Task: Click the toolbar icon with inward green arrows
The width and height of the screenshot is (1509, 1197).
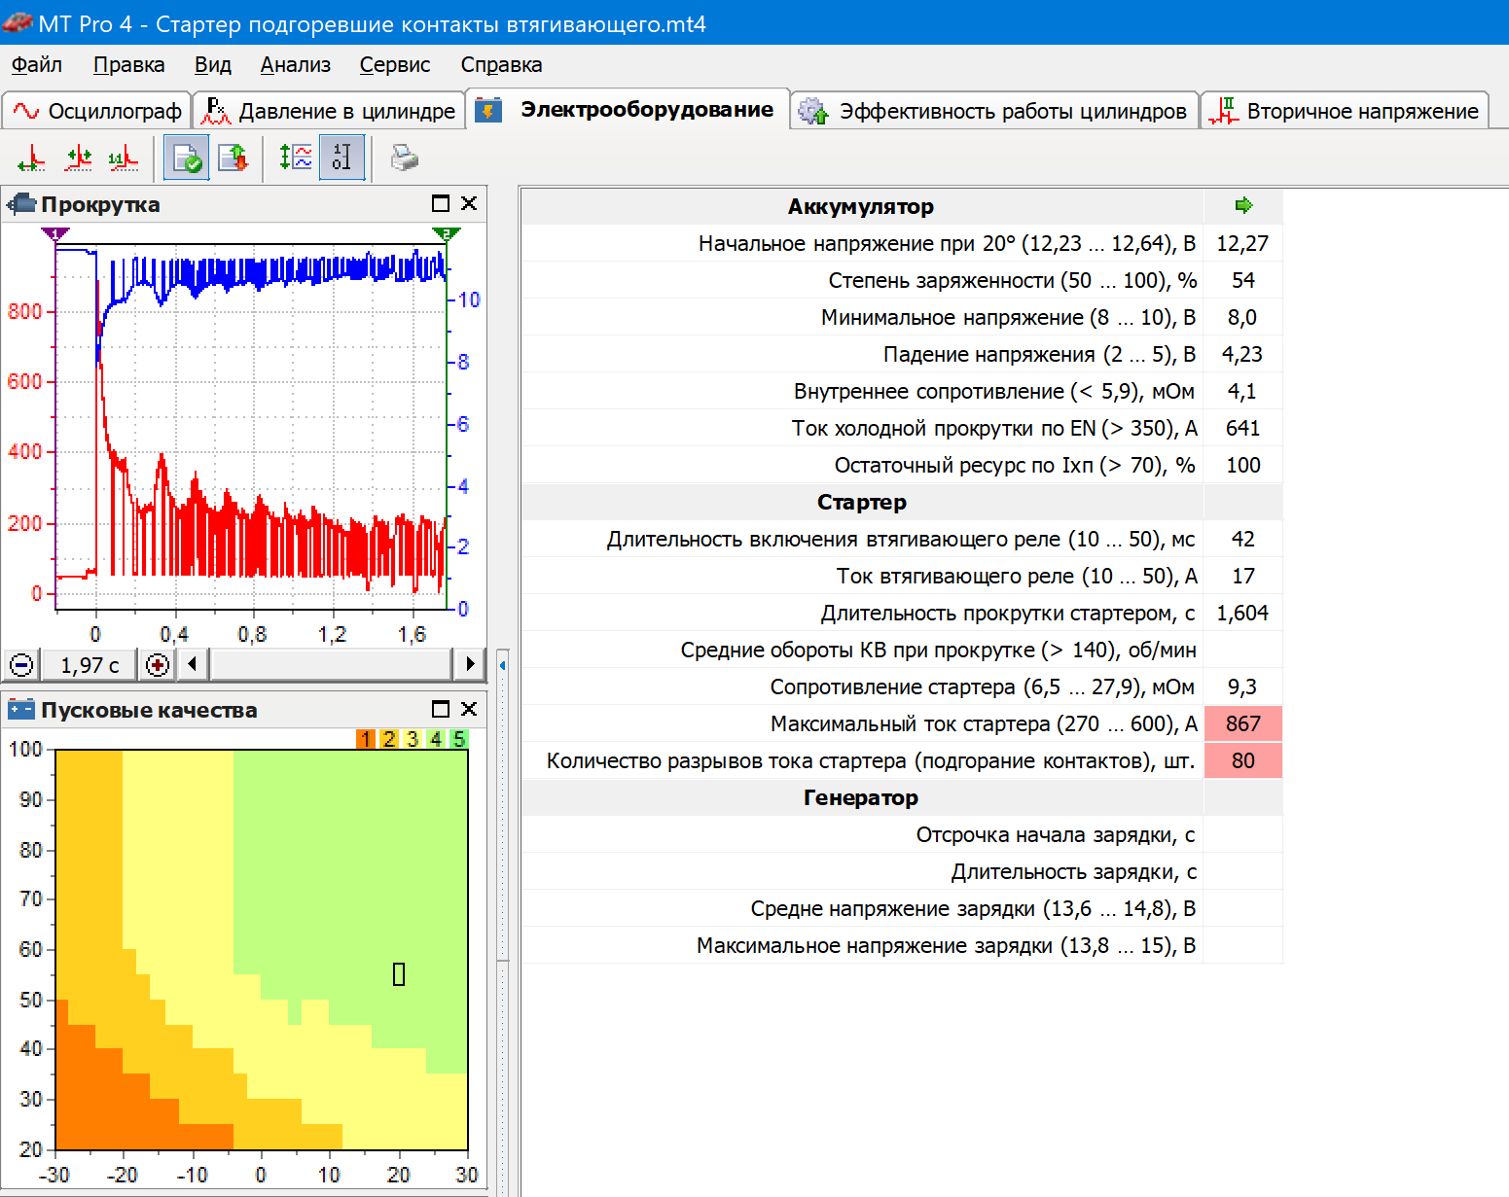Action: click(78, 158)
